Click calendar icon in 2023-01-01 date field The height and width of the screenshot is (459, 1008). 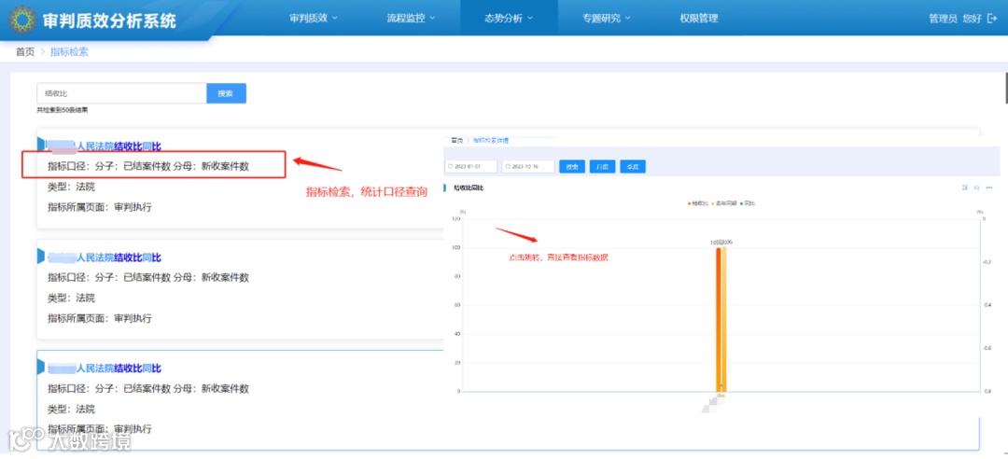tap(450, 166)
